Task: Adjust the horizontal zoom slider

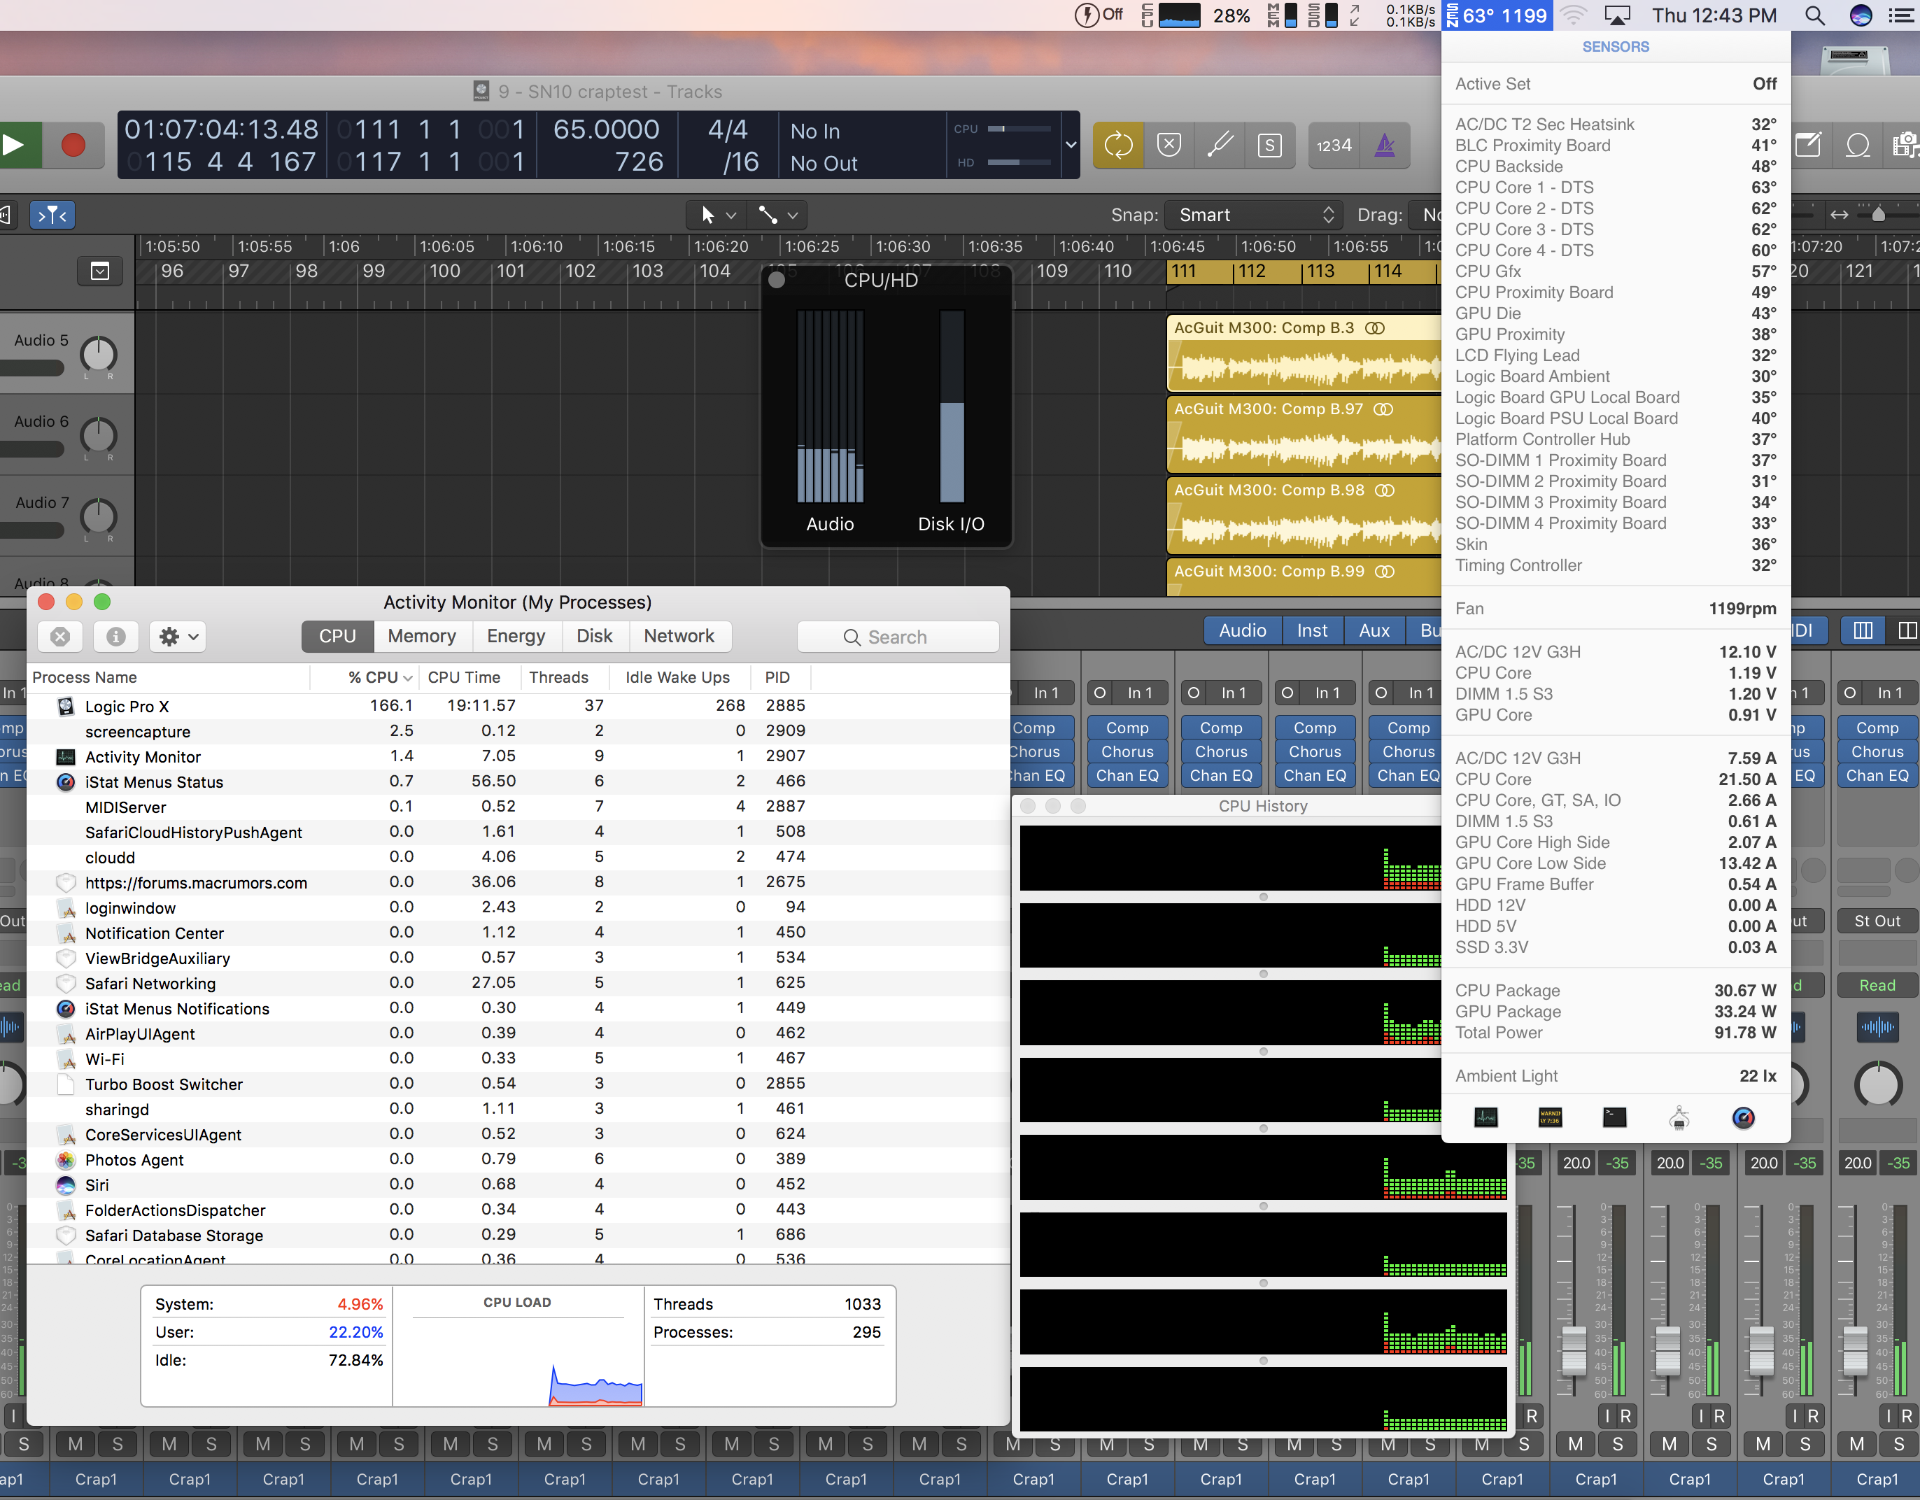Action: (x=1878, y=215)
